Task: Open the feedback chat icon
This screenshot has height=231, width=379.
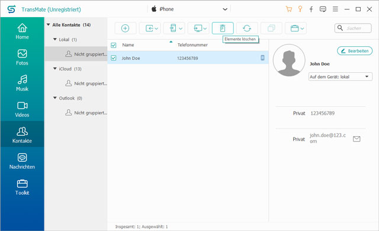Action: tap(323, 9)
